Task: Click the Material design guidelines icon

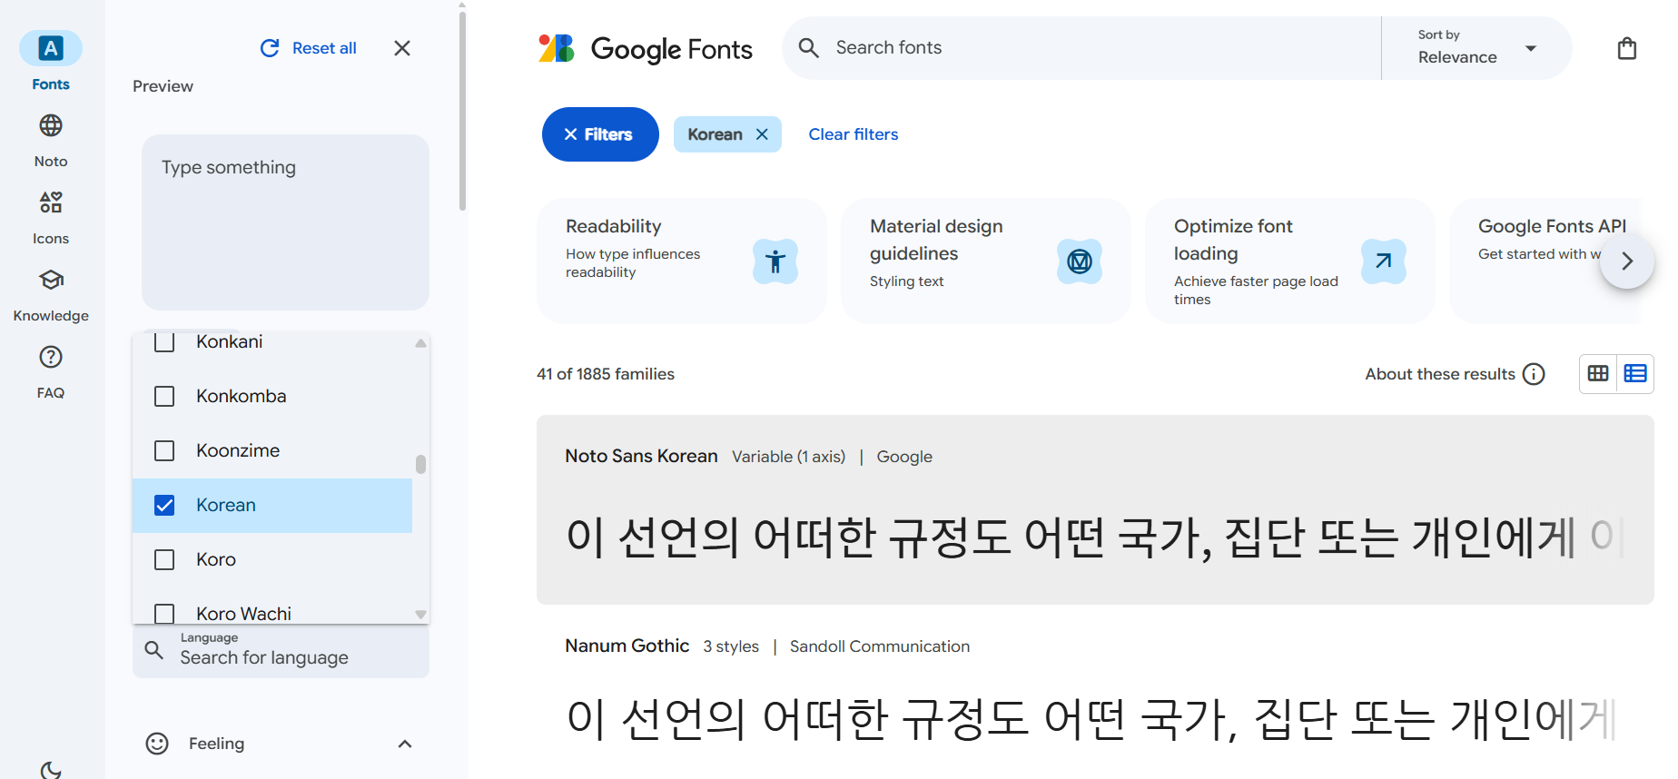Action: click(x=1080, y=261)
